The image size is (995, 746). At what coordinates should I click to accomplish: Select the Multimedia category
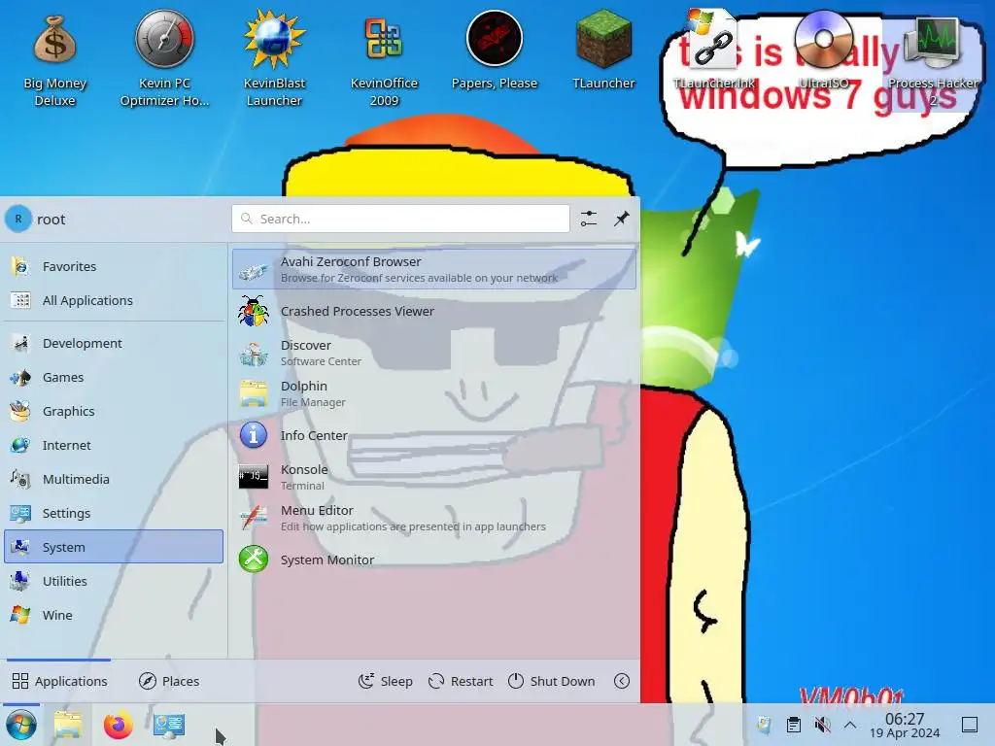click(115, 479)
